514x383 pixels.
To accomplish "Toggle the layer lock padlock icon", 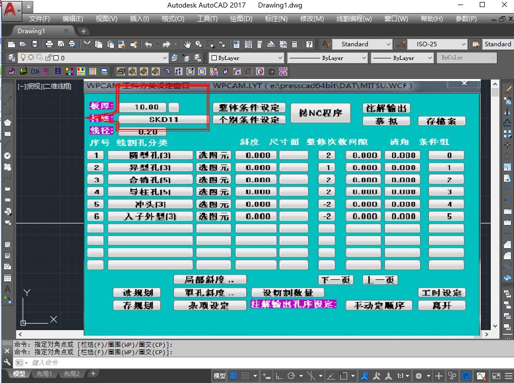I will (48, 58).
